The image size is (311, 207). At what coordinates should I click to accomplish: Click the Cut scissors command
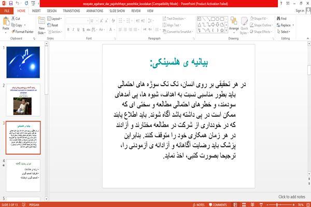point(16,19)
